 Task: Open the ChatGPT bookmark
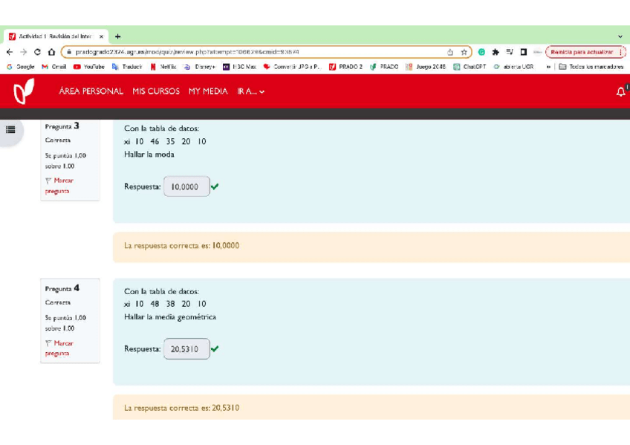click(470, 67)
